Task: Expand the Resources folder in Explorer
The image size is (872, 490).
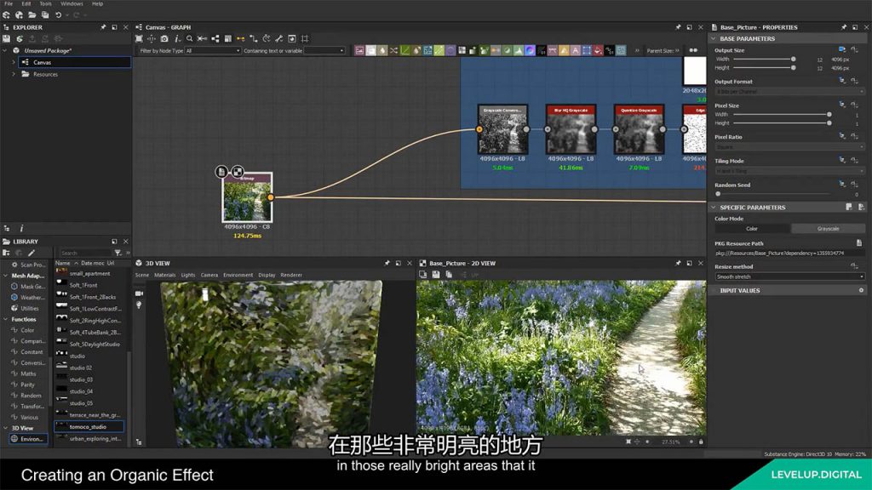Action: [14, 74]
